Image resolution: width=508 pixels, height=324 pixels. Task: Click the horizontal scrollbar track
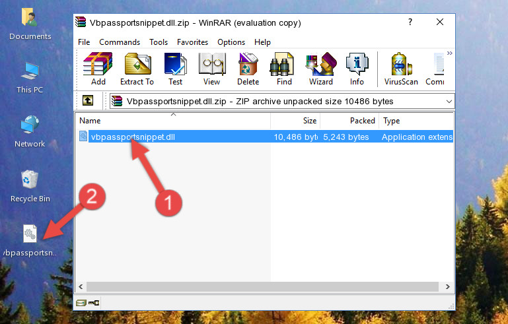[262, 286]
